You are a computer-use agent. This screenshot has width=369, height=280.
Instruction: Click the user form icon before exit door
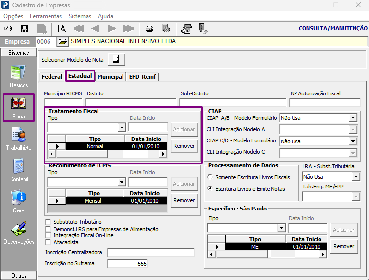[x=186, y=29]
